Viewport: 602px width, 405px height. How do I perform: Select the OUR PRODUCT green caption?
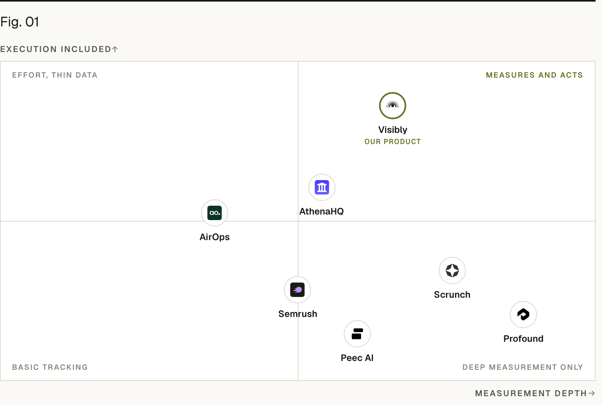coord(393,142)
